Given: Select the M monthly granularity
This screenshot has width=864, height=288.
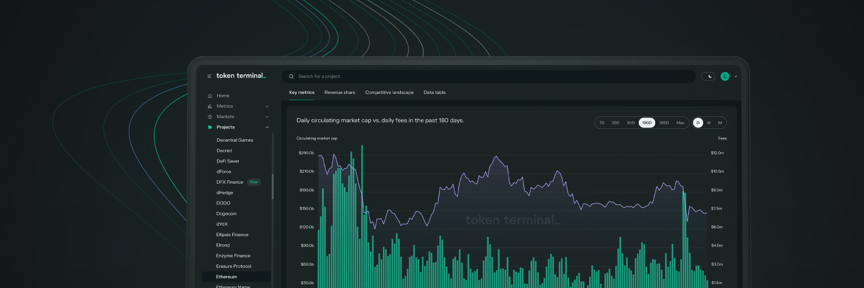Looking at the screenshot, I should [720, 123].
